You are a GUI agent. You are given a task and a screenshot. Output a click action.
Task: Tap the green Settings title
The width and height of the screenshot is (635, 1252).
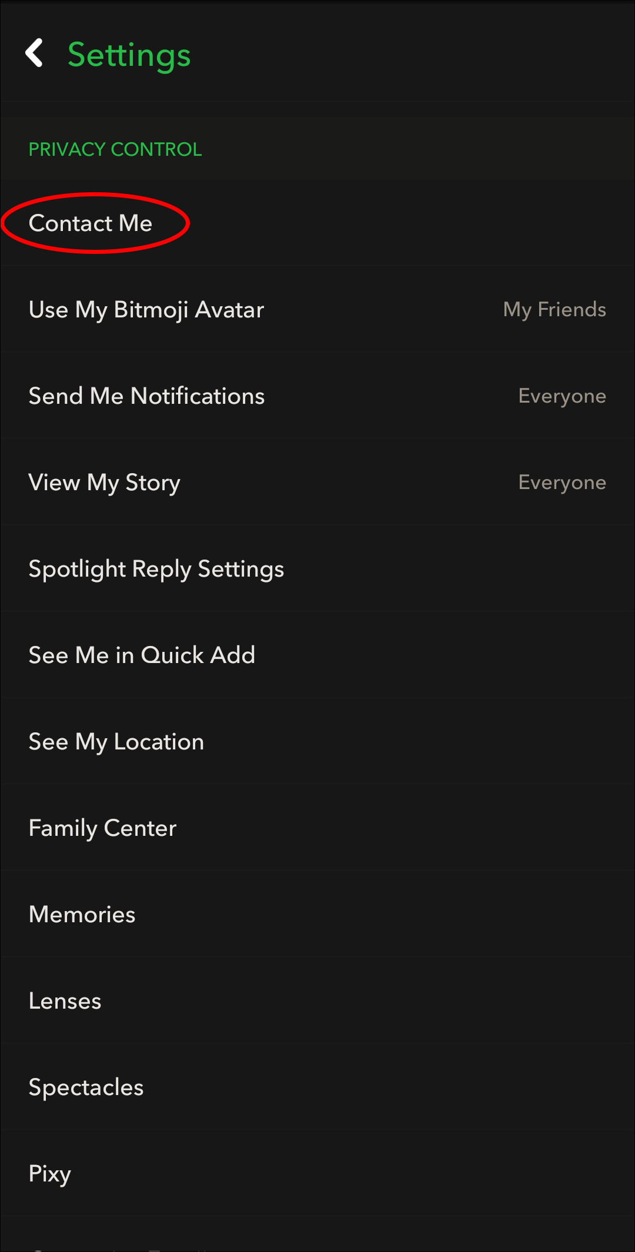tap(129, 55)
